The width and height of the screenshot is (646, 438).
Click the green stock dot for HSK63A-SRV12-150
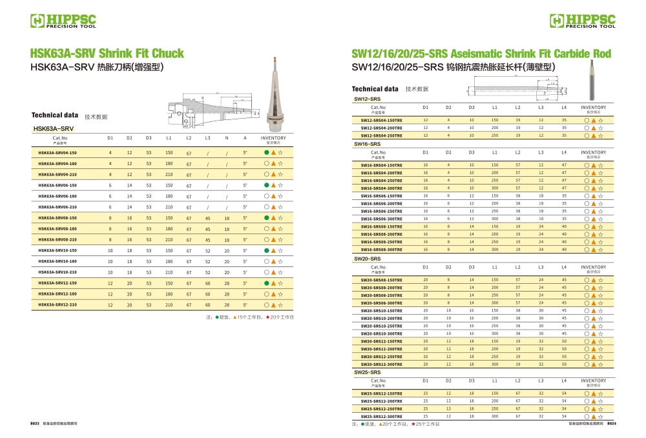pyautogui.click(x=267, y=283)
